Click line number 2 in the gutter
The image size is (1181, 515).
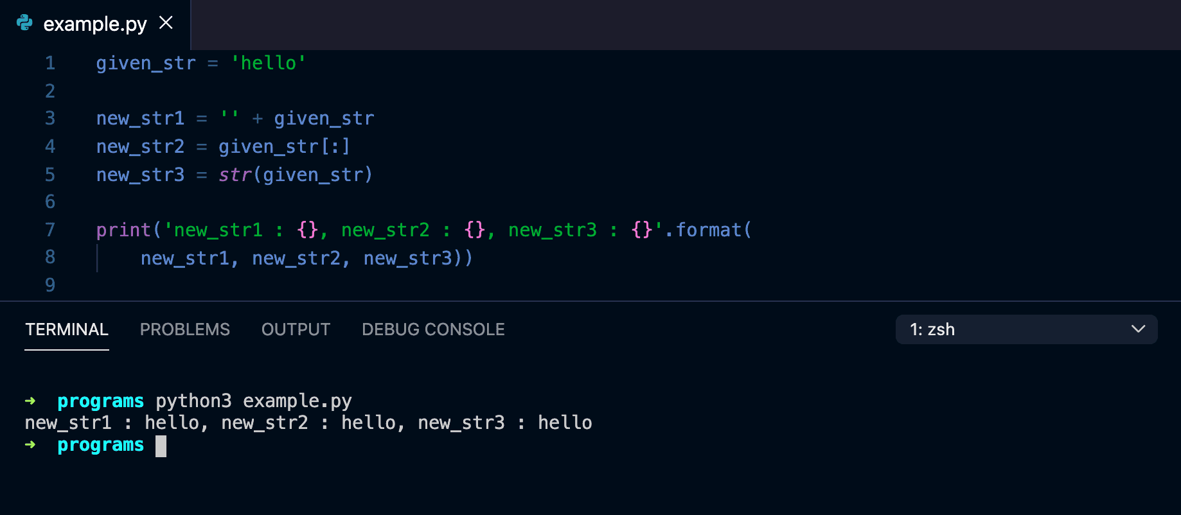(50, 91)
